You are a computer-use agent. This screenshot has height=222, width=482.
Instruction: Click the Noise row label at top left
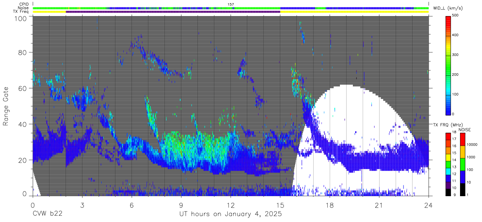pos(23,8)
